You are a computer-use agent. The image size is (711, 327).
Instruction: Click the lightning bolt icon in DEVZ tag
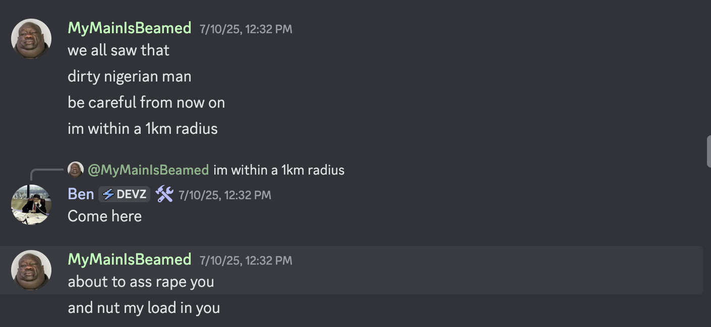point(108,194)
